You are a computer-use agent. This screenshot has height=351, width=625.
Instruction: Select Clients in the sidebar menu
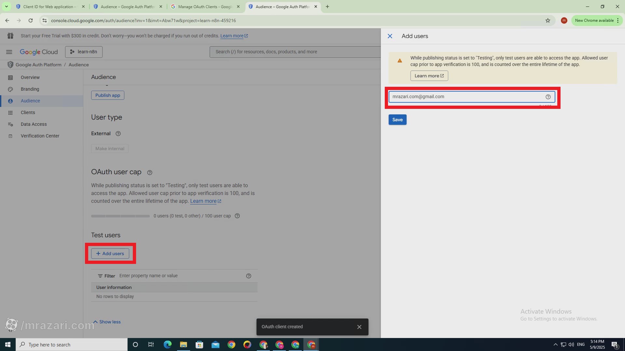pos(28,112)
